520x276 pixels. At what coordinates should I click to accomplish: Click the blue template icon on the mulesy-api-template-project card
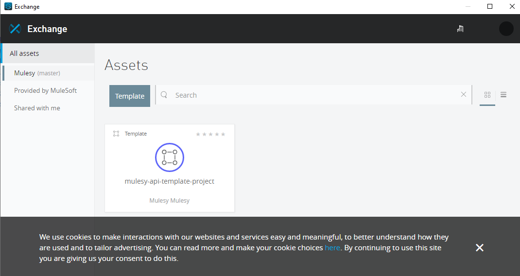pos(170,157)
